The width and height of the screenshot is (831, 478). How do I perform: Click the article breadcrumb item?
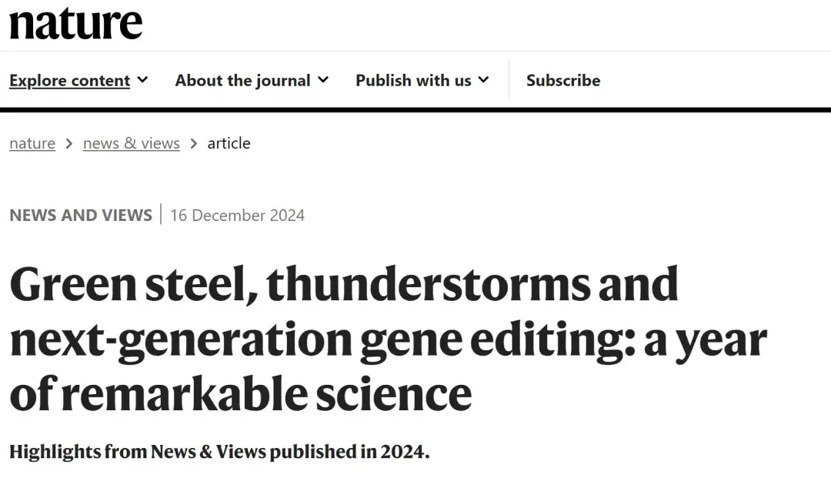tap(229, 144)
